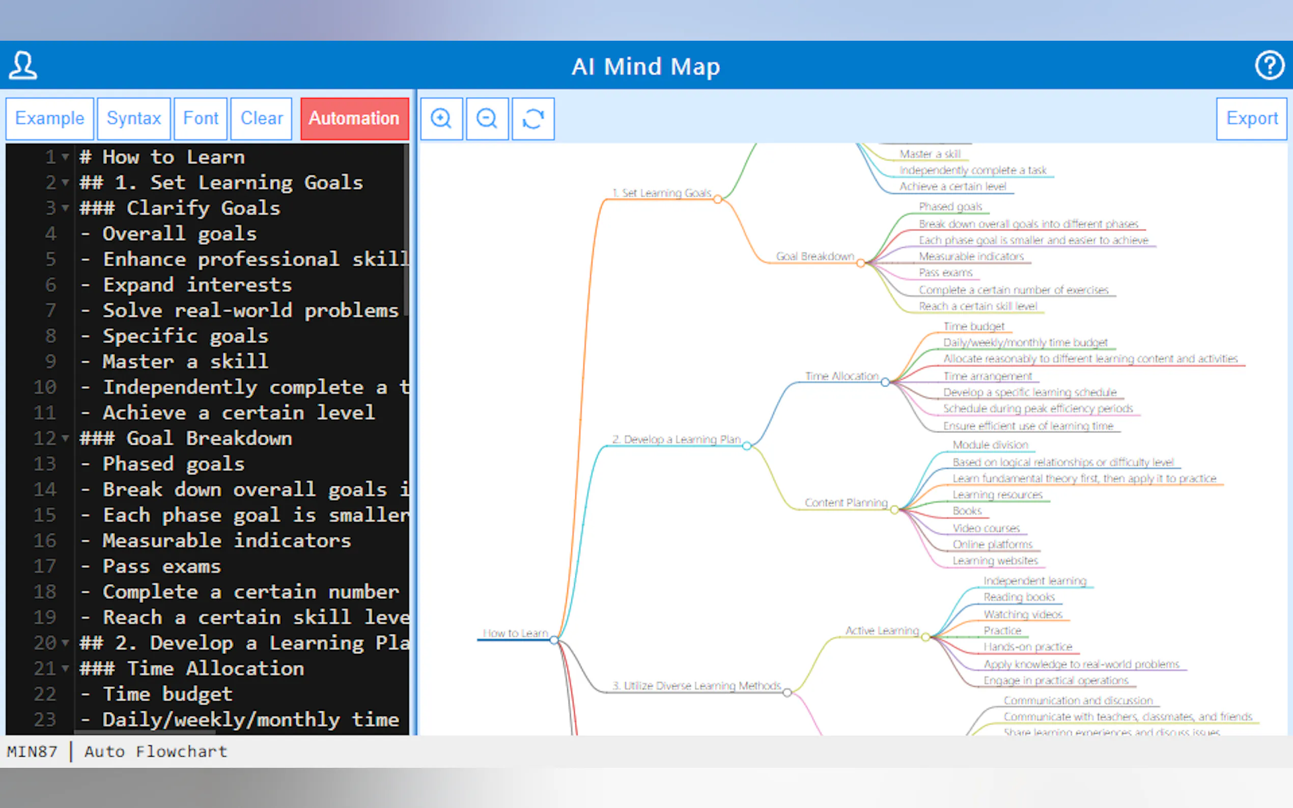Collapse 'Time Allocation' section on line 21
Image resolution: width=1293 pixels, height=808 pixels.
click(65, 668)
